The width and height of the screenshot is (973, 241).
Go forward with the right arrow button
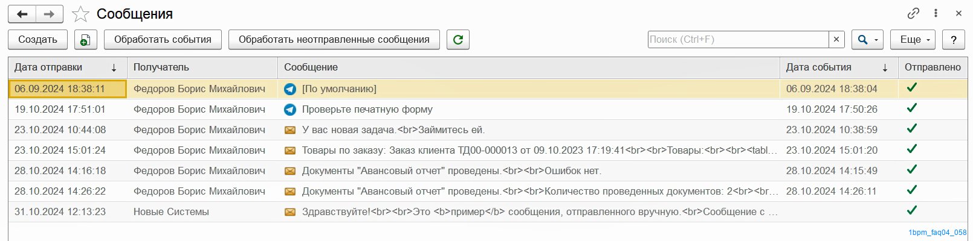pyautogui.click(x=50, y=14)
